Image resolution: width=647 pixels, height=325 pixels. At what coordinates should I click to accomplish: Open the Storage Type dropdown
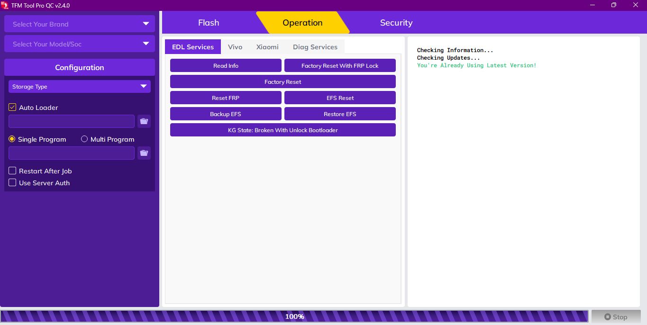coord(80,87)
